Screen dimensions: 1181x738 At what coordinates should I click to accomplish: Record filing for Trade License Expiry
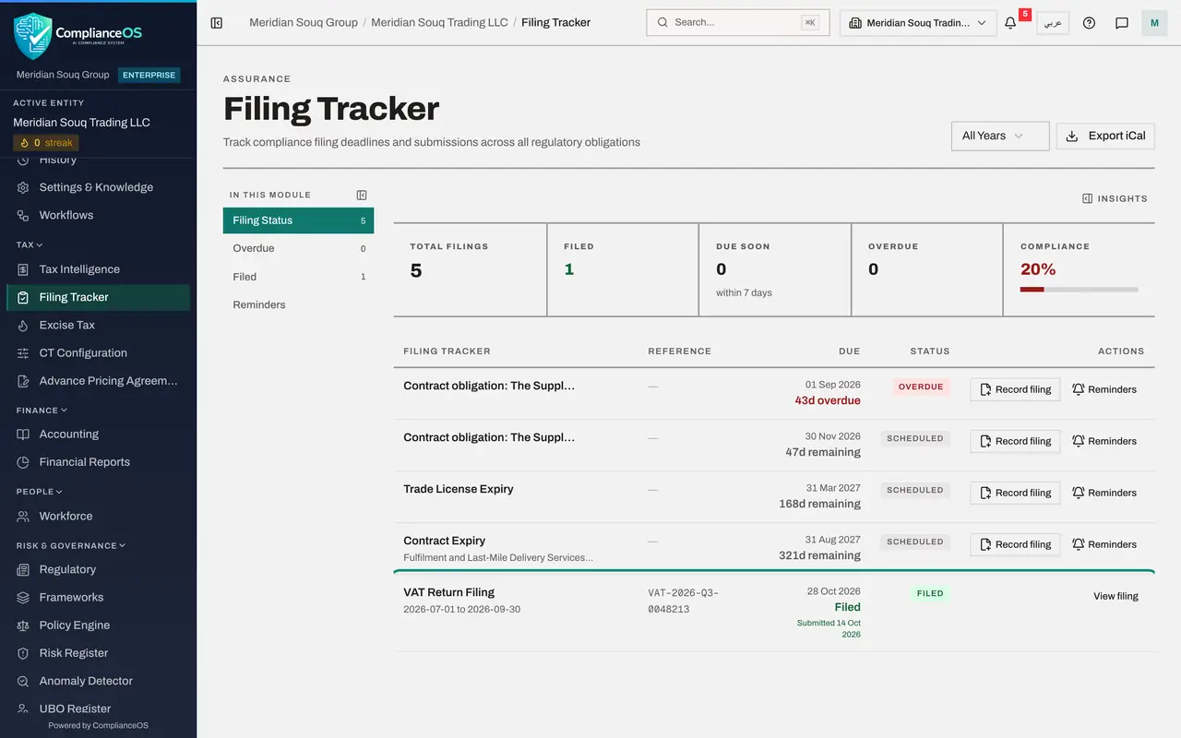click(x=1015, y=493)
